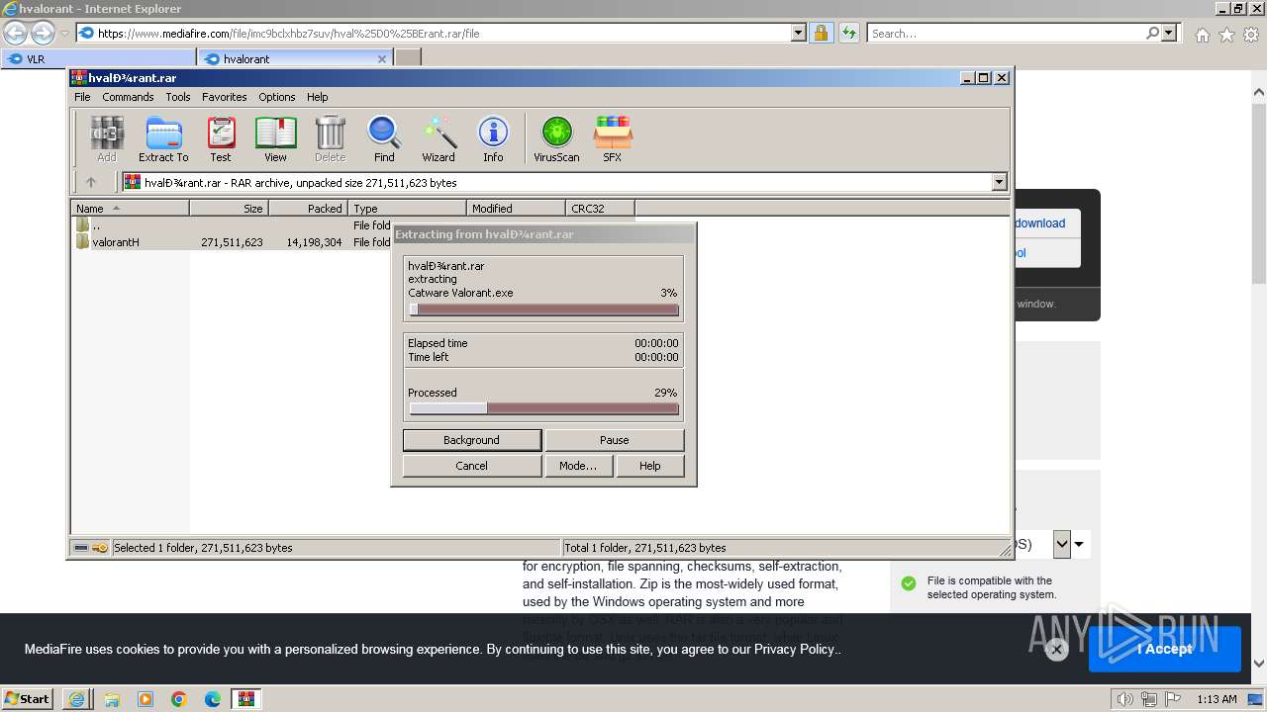
Task: Open File Explorer folder on taskbar
Action: pyautogui.click(x=112, y=699)
